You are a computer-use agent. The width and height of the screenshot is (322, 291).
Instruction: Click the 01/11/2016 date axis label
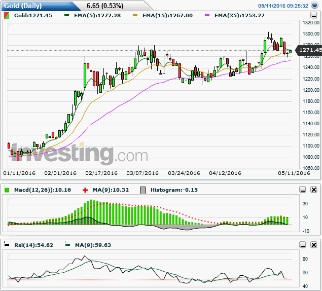pyautogui.click(x=19, y=173)
